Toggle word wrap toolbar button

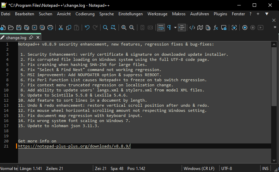(x=161, y=28)
